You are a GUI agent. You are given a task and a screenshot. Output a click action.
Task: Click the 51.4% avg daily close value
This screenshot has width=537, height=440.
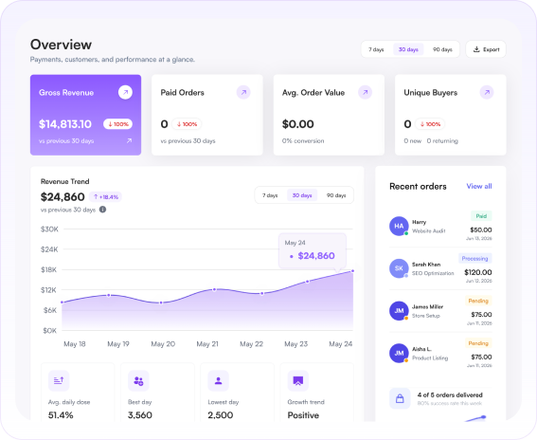pyautogui.click(x=61, y=415)
